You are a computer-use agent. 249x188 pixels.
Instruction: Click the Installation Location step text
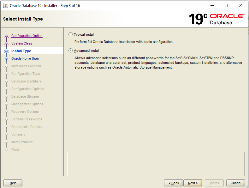(26, 66)
